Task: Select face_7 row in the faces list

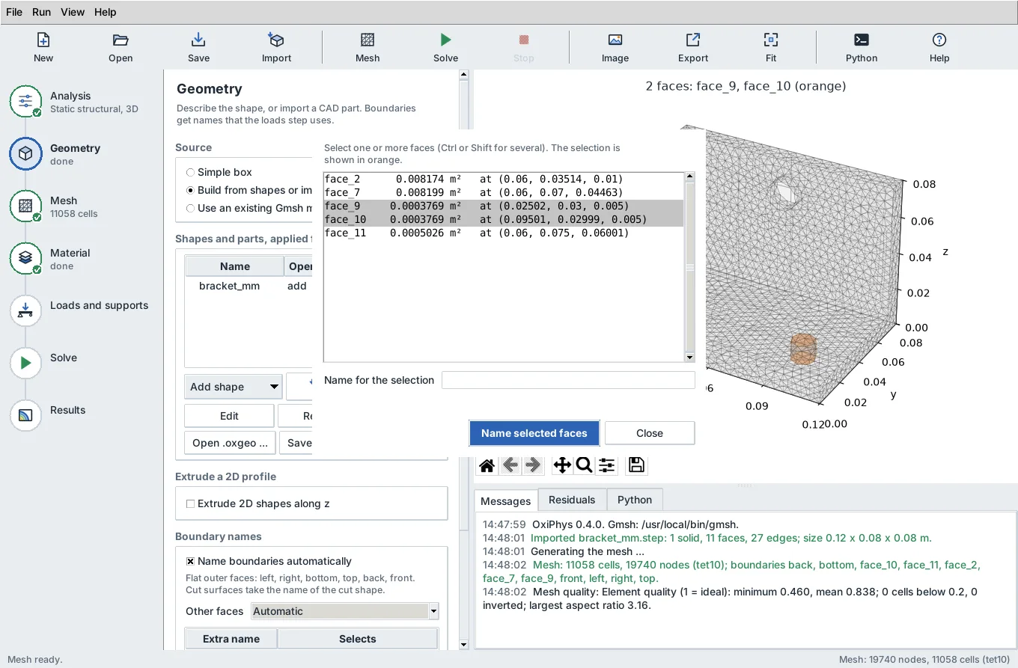Action: point(504,193)
